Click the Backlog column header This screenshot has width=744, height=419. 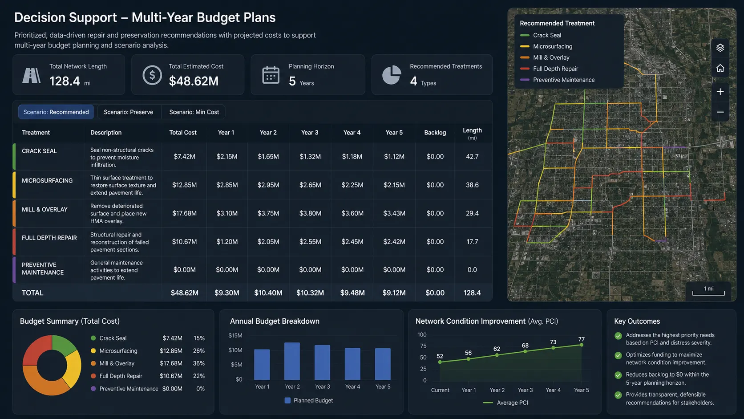435,132
